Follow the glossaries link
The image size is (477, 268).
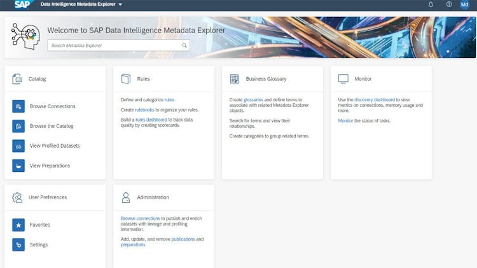(x=253, y=99)
